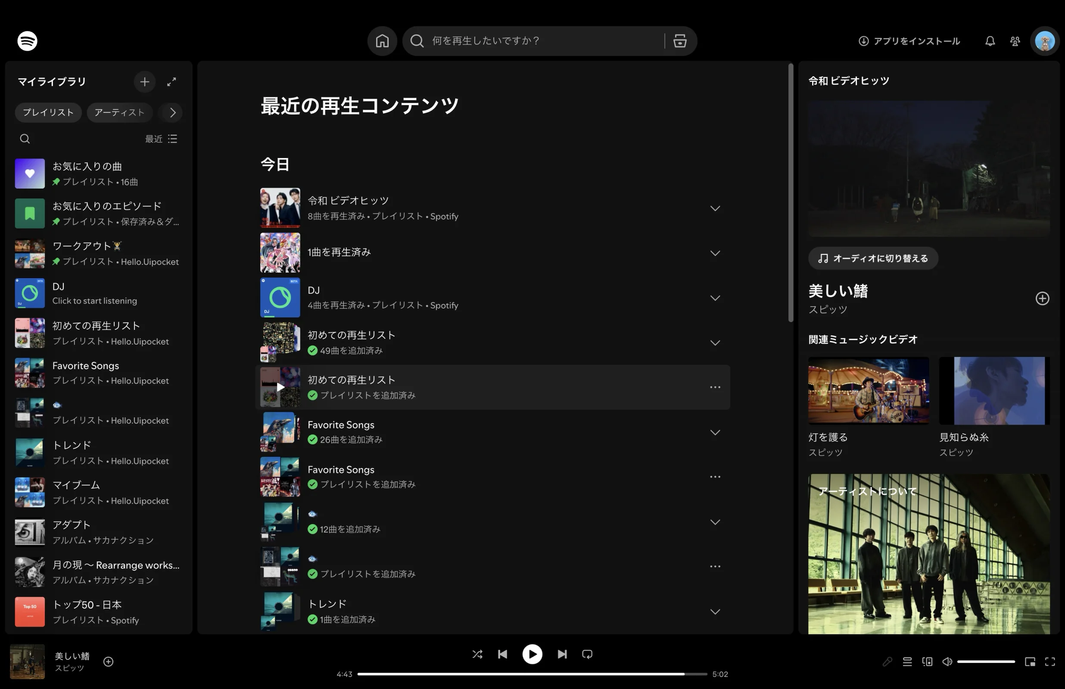Open the user profile avatar
Screen dimensions: 1065x689
point(1045,41)
